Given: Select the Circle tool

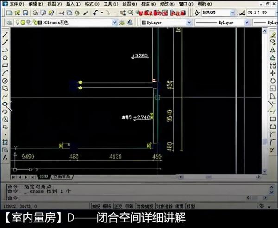Looking at the screenshot, I should pyautogui.click(x=5, y=81).
